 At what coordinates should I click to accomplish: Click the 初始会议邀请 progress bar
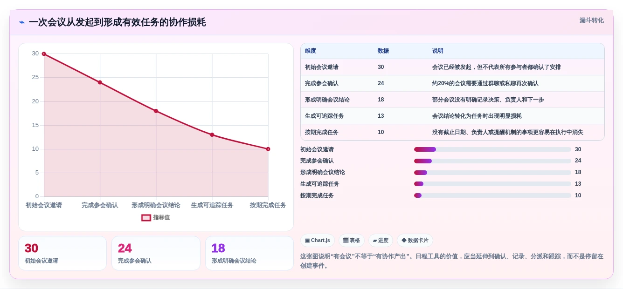pyautogui.click(x=492, y=149)
